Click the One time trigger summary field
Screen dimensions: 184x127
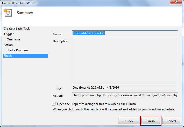pyautogui.click(x=125, y=88)
